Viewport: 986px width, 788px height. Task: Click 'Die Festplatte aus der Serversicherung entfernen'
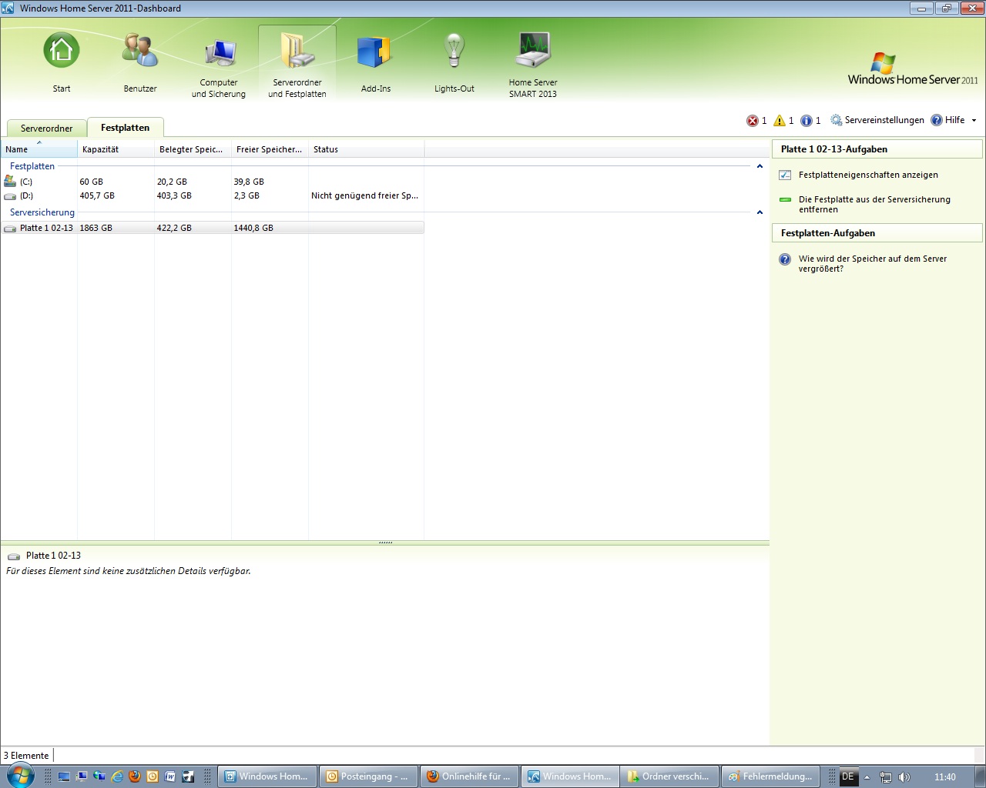(x=874, y=204)
